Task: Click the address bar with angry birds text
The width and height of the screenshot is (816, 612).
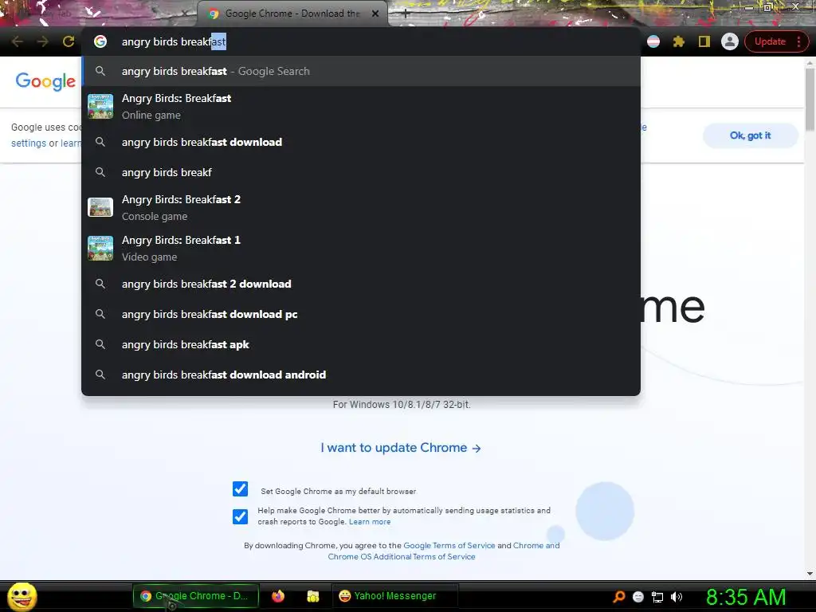Action: (x=361, y=41)
